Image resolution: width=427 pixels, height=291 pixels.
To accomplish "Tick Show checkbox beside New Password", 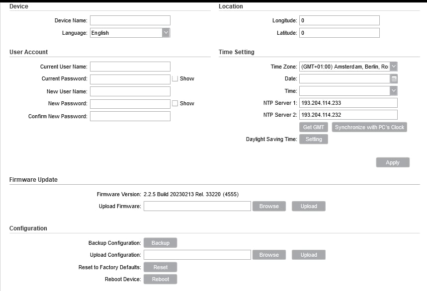I will point(175,103).
